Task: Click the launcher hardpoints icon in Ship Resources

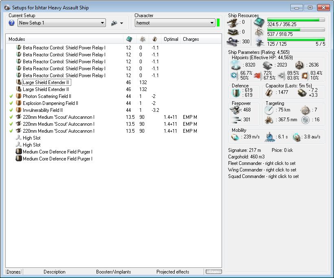Action: [x=233, y=32]
